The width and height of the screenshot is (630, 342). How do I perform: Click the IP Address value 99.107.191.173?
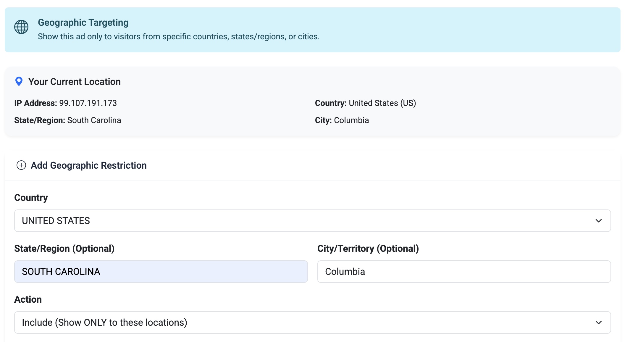coord(88,103)
